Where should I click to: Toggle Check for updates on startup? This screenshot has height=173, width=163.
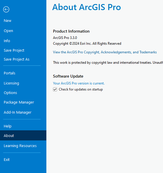(x=55, y=89)
